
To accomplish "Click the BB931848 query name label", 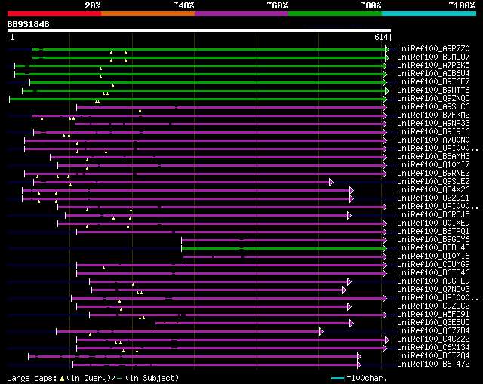I will (x=29, y=24).
